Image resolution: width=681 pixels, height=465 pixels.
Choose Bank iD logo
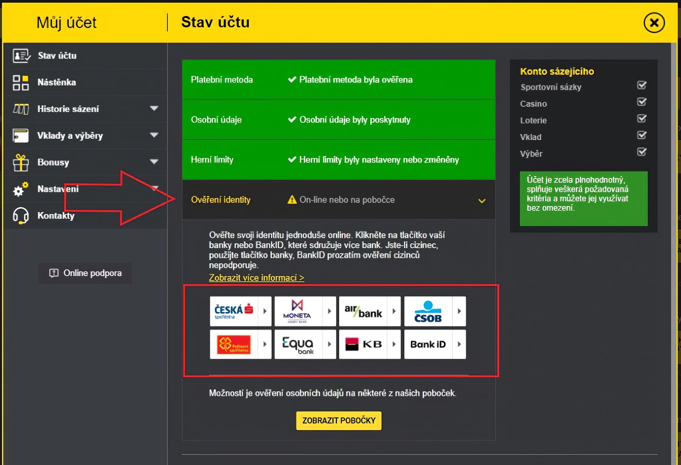click(x=428, y=344)
